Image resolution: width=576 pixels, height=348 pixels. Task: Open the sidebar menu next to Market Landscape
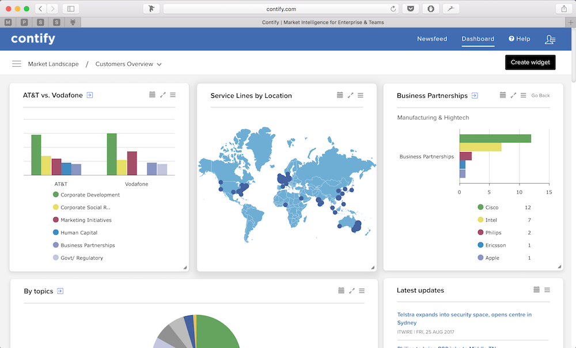click(17, 64)
